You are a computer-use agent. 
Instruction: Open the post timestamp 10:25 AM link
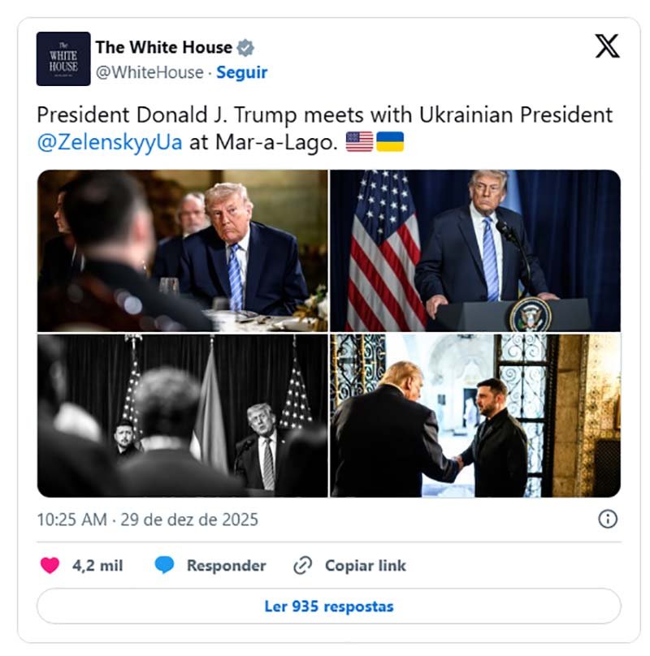click(147, 520)
